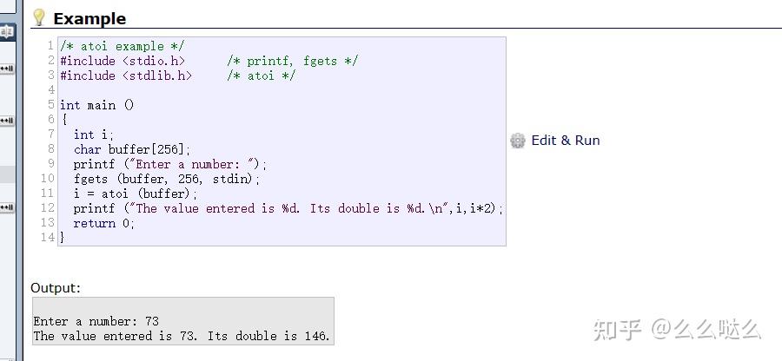Click the translate icon on the left edge
Screen dimensions: 782x361
click(7, 32)
